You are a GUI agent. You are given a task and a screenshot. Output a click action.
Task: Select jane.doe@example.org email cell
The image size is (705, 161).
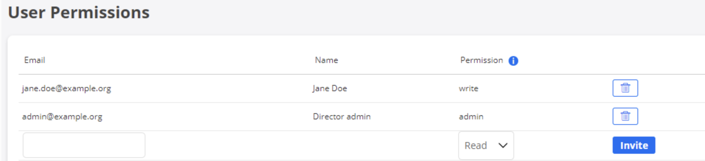tap(67, 88)
